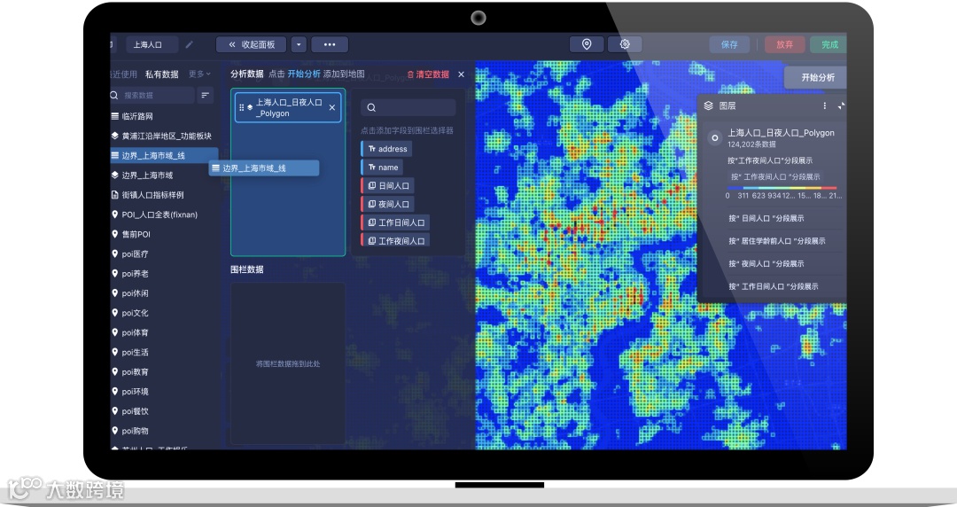The width and height of the screenshot is (957, 507).
Task: Click the pin icon of poi文化
Action: (x=114, y=312)
